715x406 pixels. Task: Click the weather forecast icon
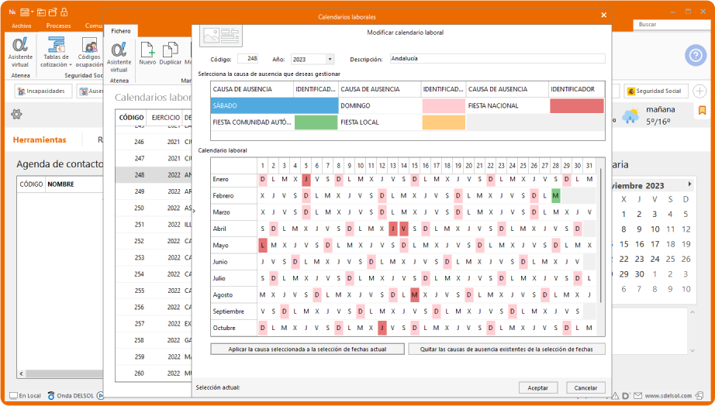pos(630,116)
